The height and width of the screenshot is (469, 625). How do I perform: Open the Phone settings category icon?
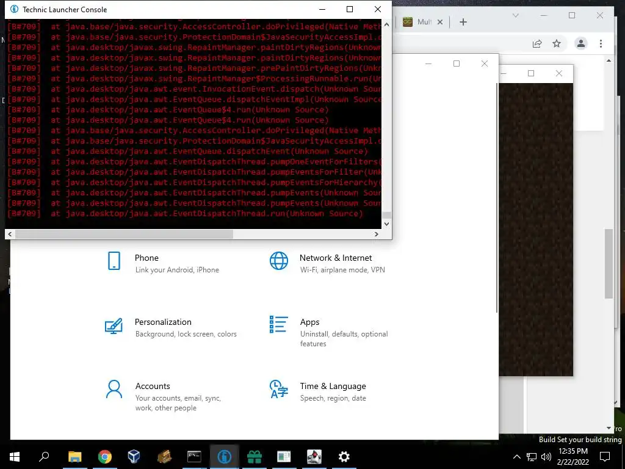tap(114, 261)
